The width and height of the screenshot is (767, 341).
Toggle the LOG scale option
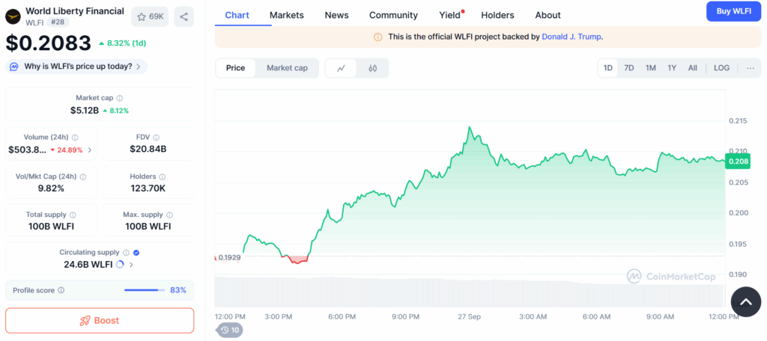coord(721,68)
